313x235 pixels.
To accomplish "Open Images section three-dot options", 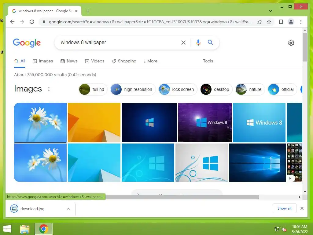I will click(x=49, y=89).
